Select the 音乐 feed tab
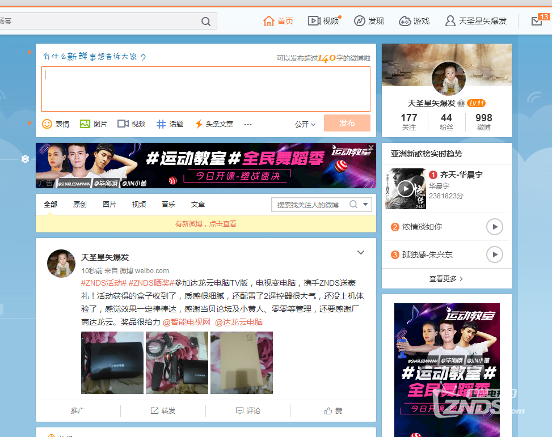The width and height of the screenshot is (552, 437). click(168, 205)
